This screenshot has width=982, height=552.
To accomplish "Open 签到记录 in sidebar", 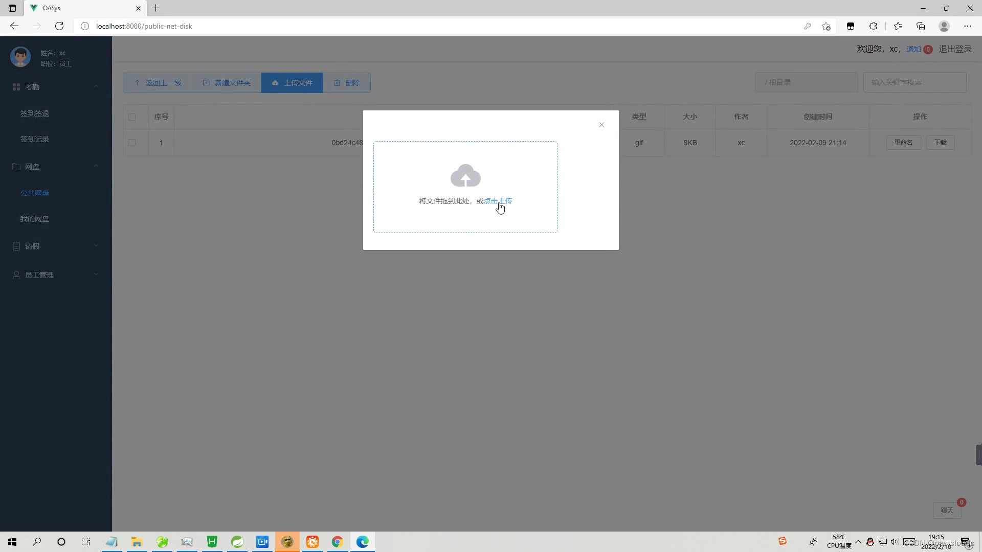I will [x=35, y=139].
